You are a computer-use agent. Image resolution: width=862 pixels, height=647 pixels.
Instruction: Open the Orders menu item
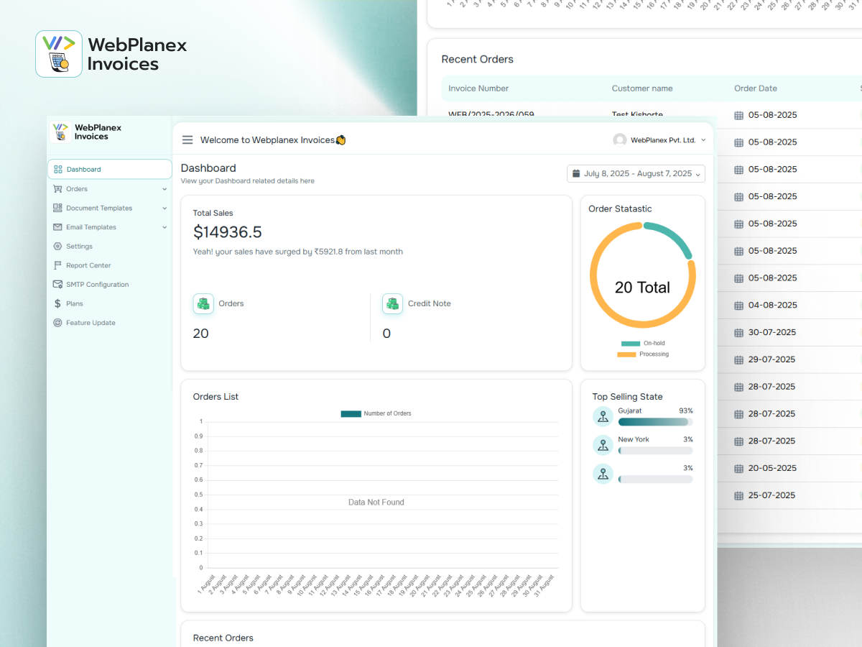110,189
